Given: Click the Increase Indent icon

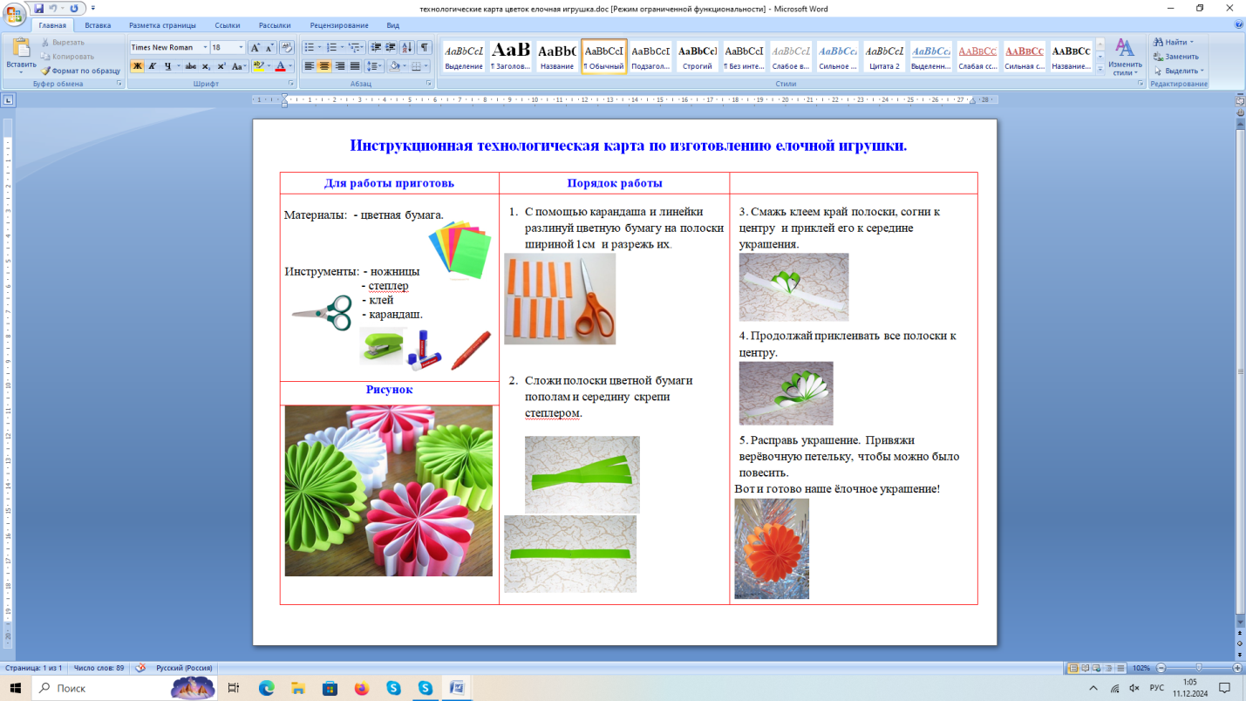Looking at the screenshot, I should (x=390, y=47).
